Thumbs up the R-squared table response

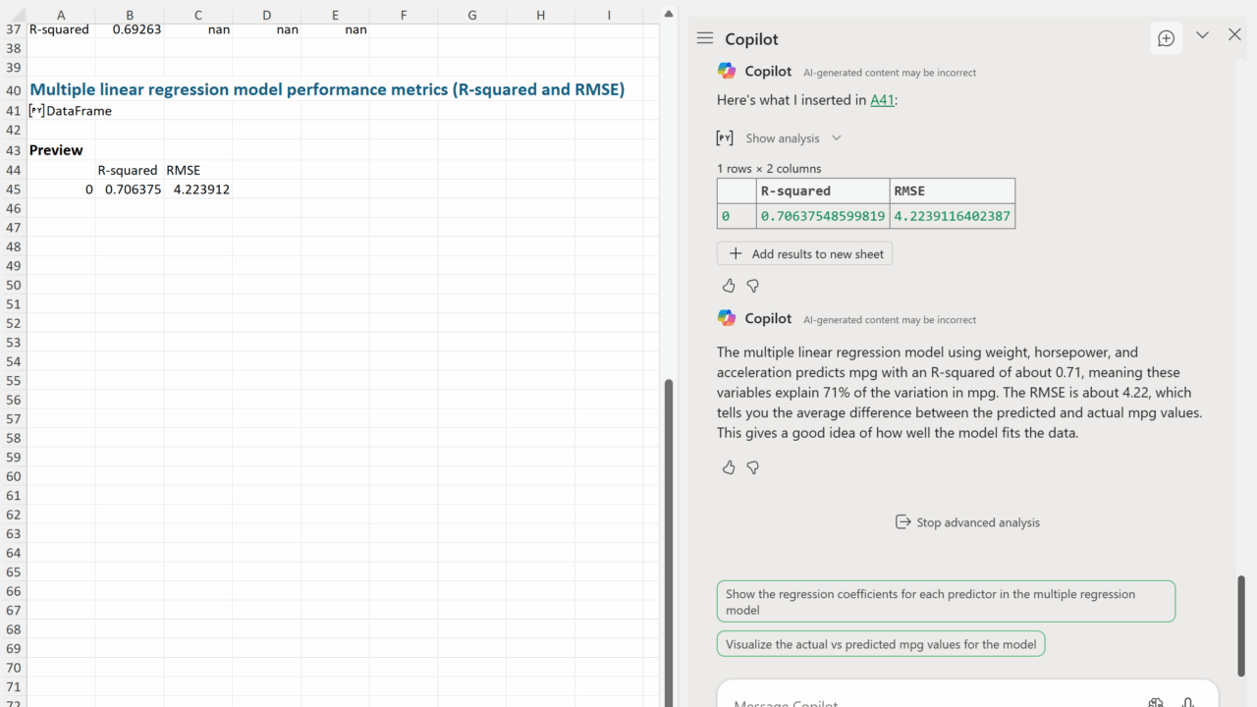729,286
